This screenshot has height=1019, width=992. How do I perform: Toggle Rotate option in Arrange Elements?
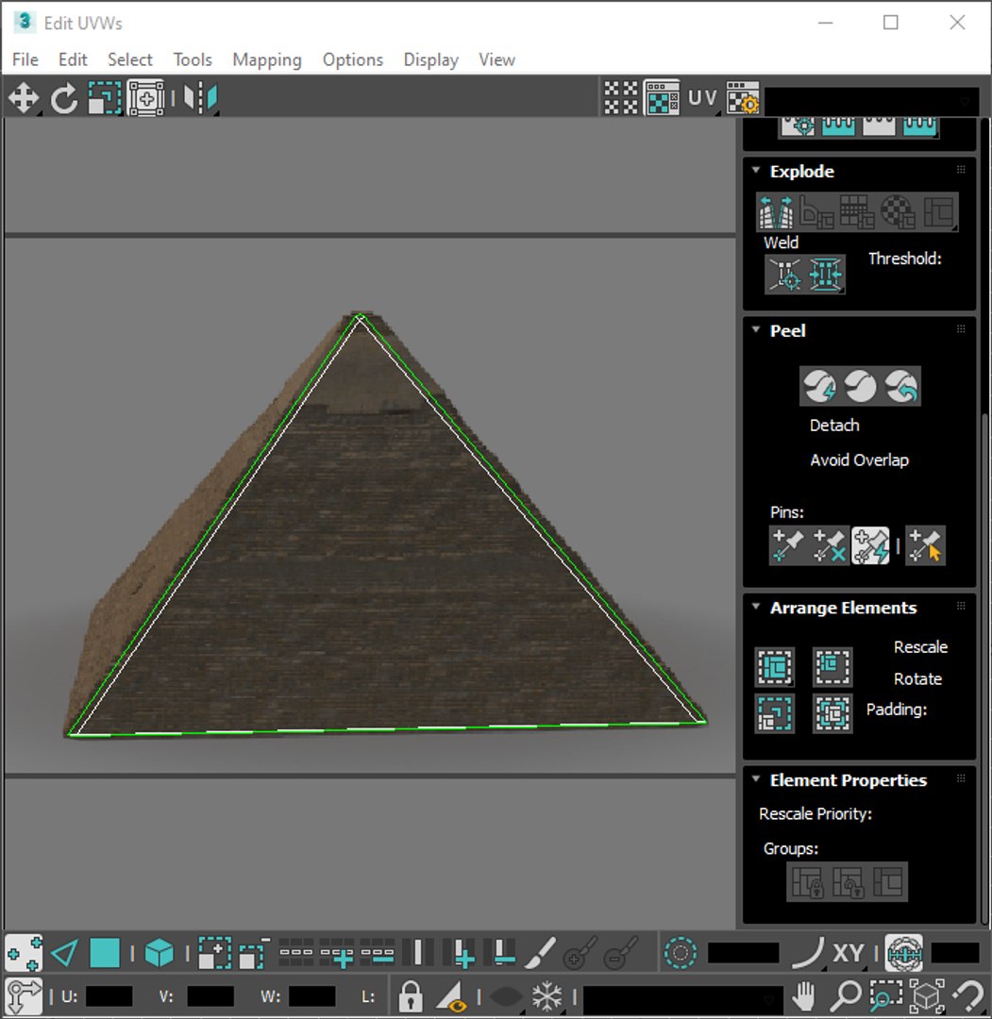click(917, 679)
